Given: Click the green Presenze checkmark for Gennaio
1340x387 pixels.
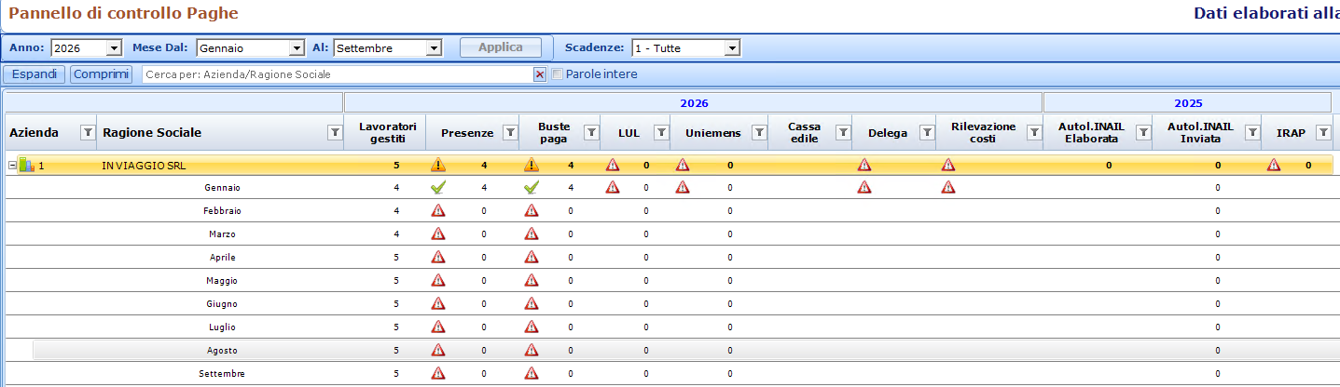Looking at the screenshot, I should (438, 187).
